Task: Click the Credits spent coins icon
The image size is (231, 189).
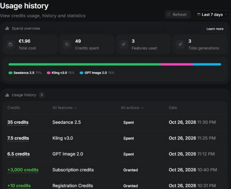Action: 67,44
